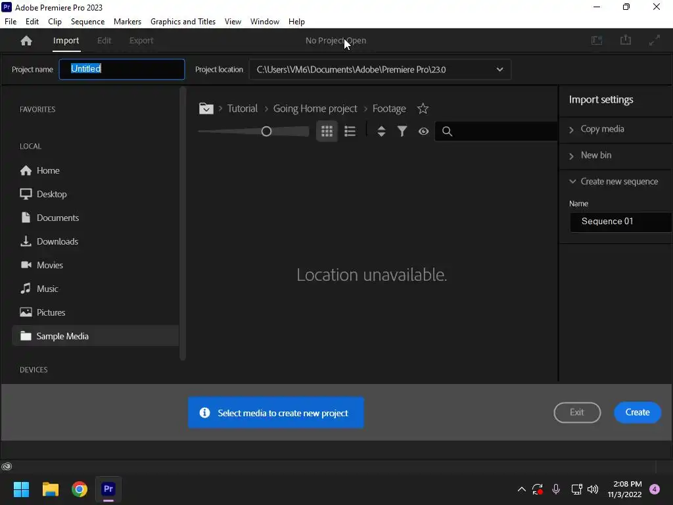
Task: Switch to grid view
Action: [327, 131]
